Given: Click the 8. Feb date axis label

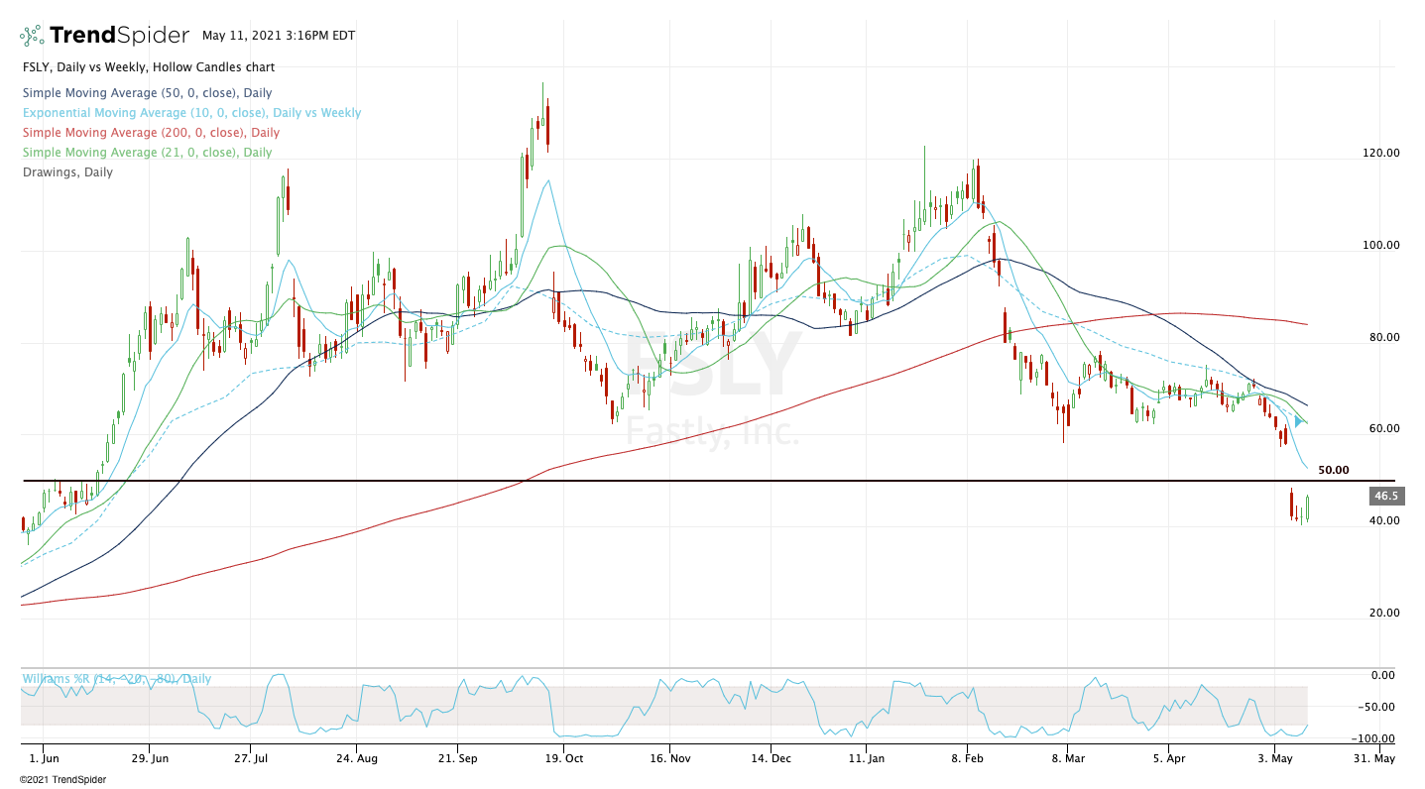Looking at the screenshot, I should tap(969, 758).
